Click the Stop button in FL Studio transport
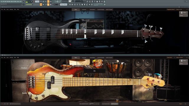The width and height of the screenshot is (189, 106). (32, 1)
